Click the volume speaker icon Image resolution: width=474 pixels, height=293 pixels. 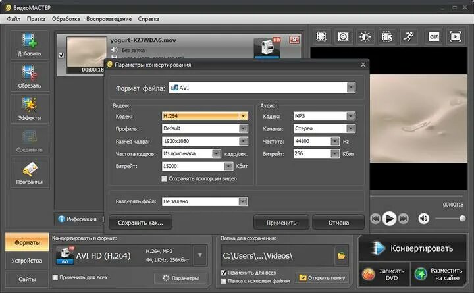[x=423, y=219]
